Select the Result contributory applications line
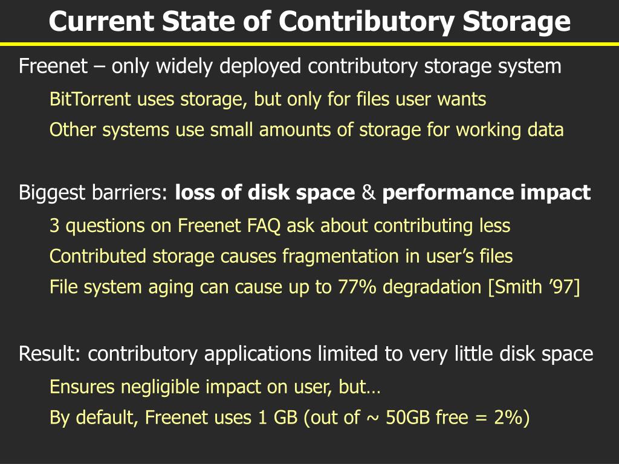Image resolution: width=619 pixels, height=464 pixels. 306,353
